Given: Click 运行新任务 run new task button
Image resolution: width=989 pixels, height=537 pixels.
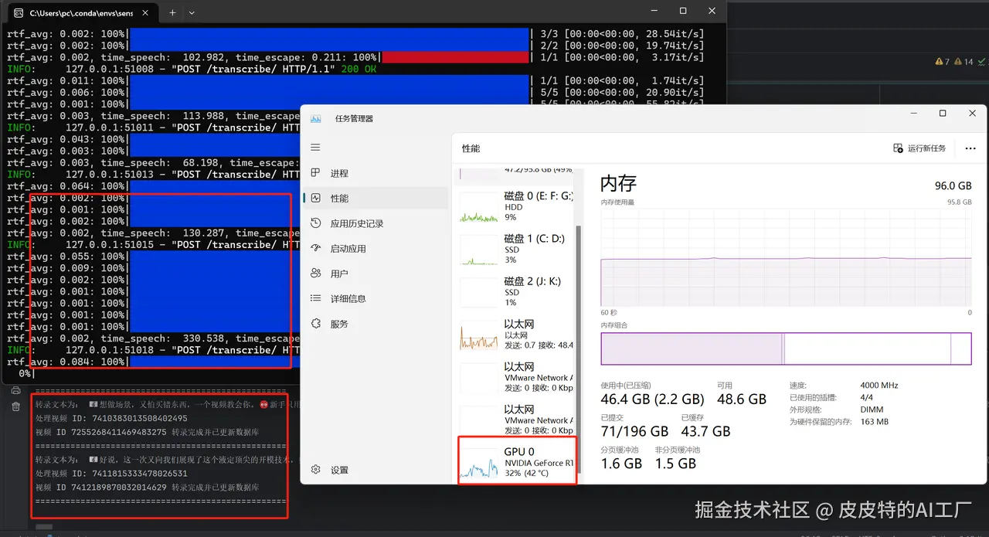Looking at the screenshot, I should [x=919, y=148].
